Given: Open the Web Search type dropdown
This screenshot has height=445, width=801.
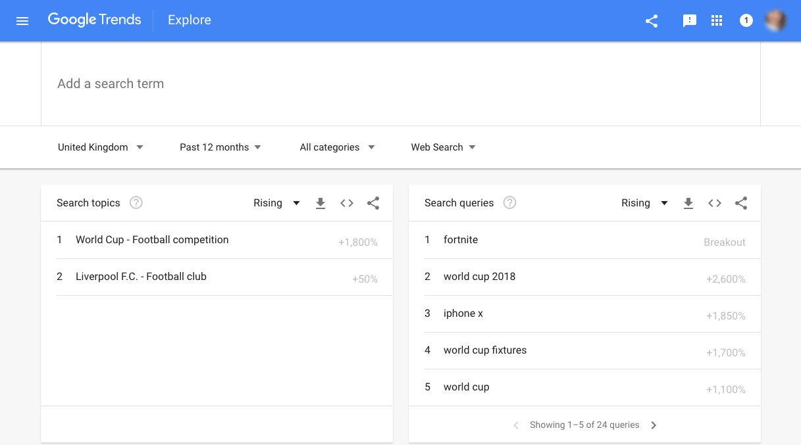Looking at the screenshot, I should coord(443,147).
